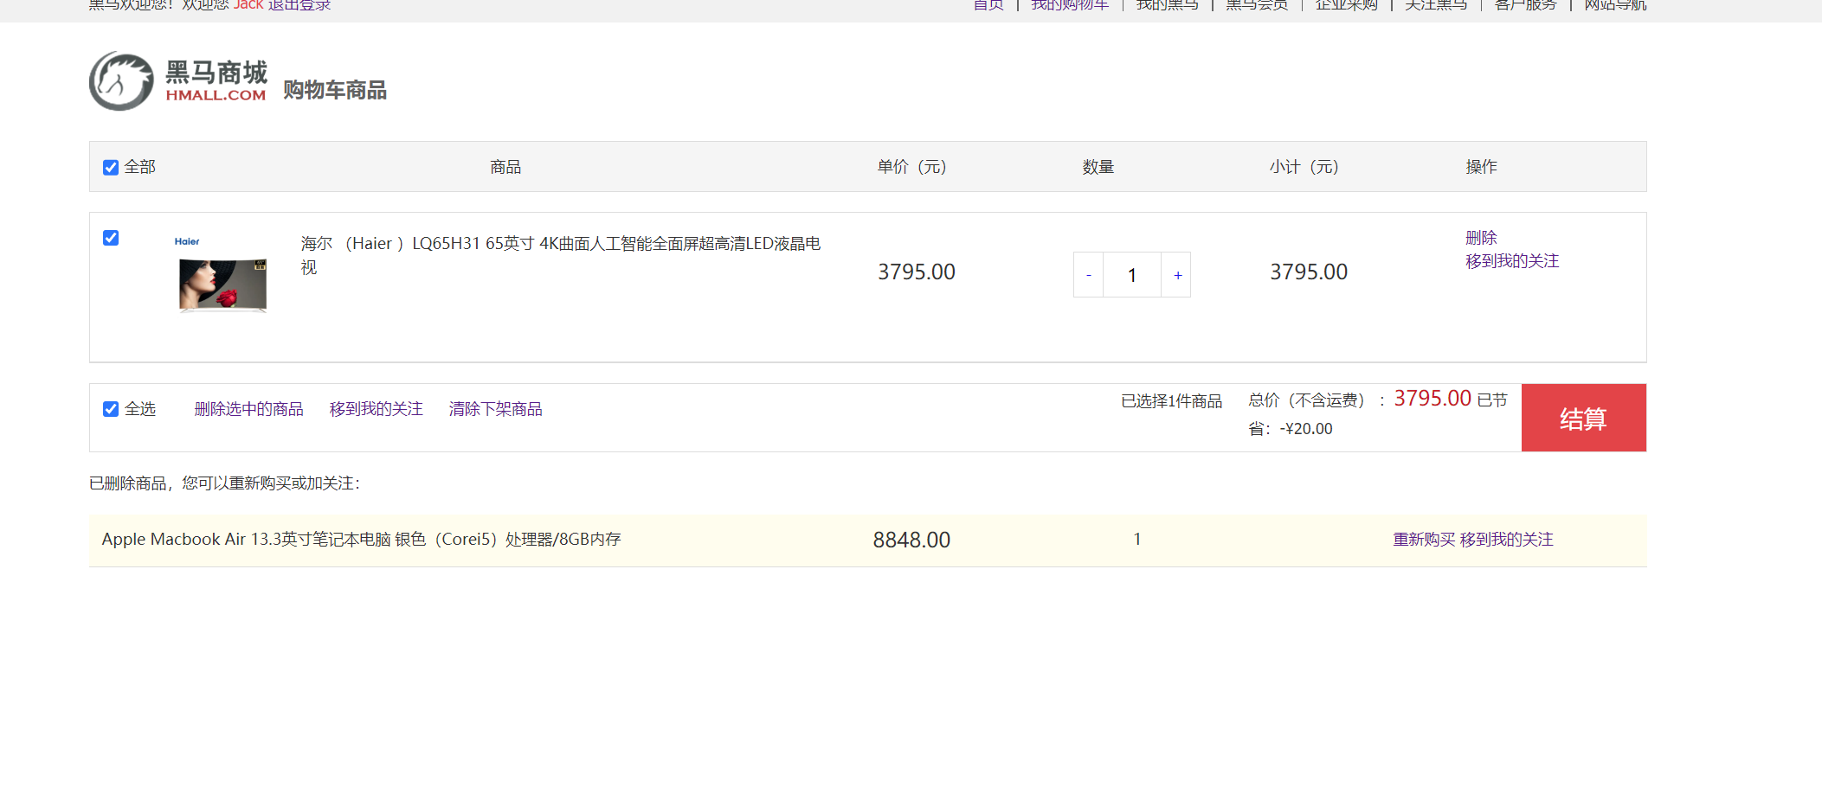
Task: Click the savings amount -¥20.00
Action: coord(1306,429)
